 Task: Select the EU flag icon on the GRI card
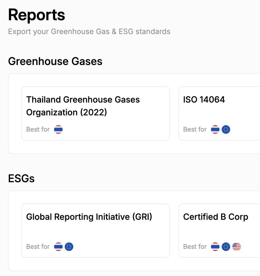69,247
